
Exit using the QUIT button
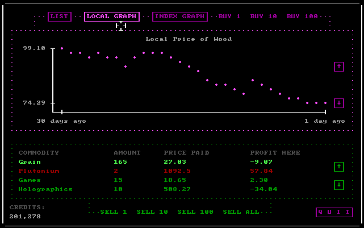(334, 212)
